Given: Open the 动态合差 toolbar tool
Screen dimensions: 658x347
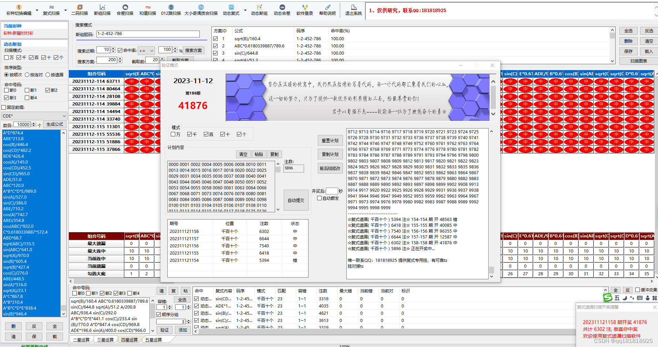Looking at the screenshot, I should [282, 10].
